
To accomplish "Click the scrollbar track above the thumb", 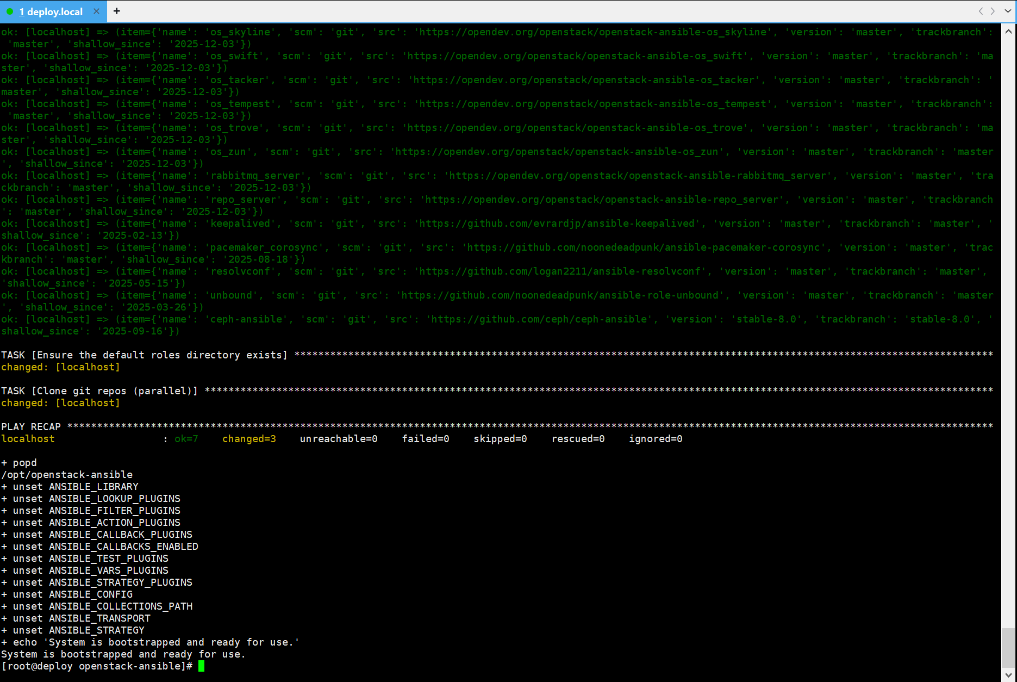I will pyautogui.click(x=1008, y=326).
